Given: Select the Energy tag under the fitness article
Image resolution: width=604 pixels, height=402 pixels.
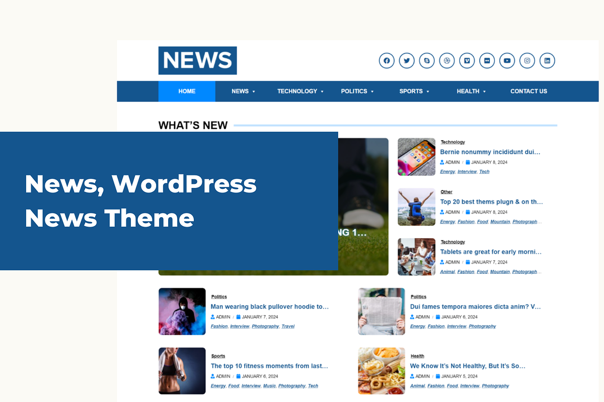Looking at the screenshot, I should click(218, 385).
